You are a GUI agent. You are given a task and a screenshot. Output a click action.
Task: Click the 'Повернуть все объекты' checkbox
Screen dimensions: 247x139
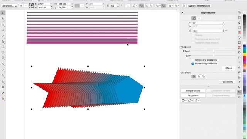(x=193, y=43)
